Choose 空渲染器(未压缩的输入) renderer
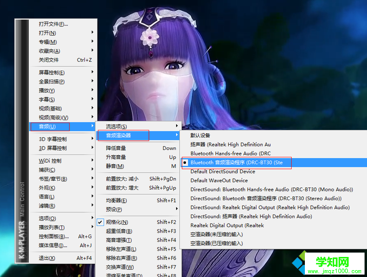367x277 pixels. [x=274, y=234]
